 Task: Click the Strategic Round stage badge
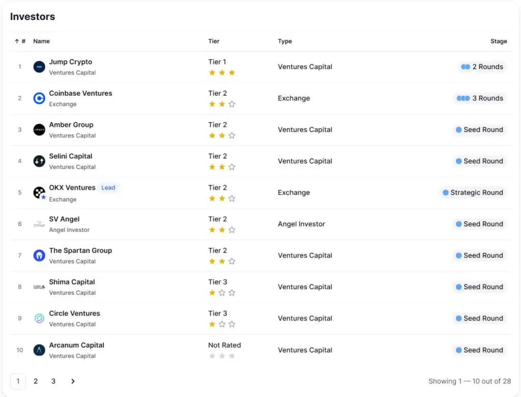pyautogui.click(x=473, y=192)
